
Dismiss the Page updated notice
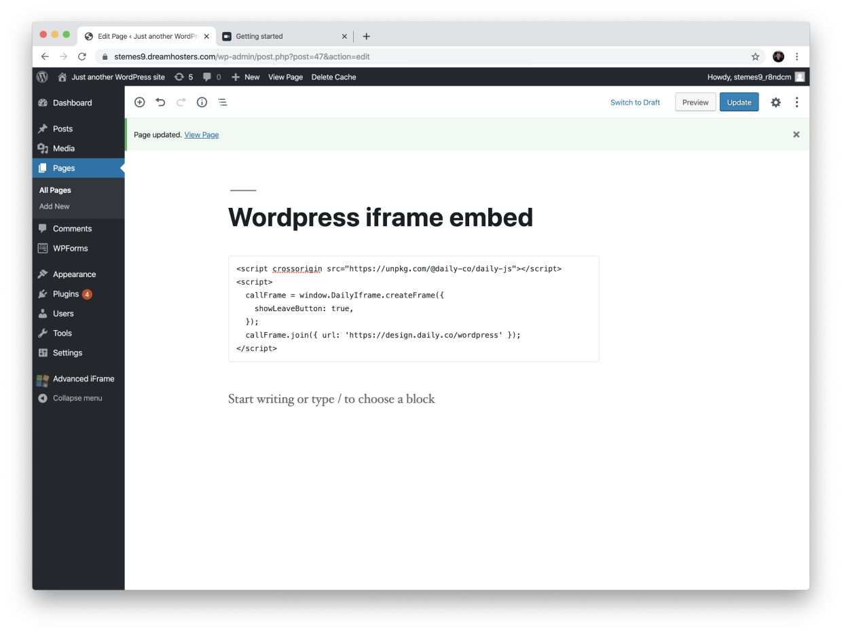(797, 134)
